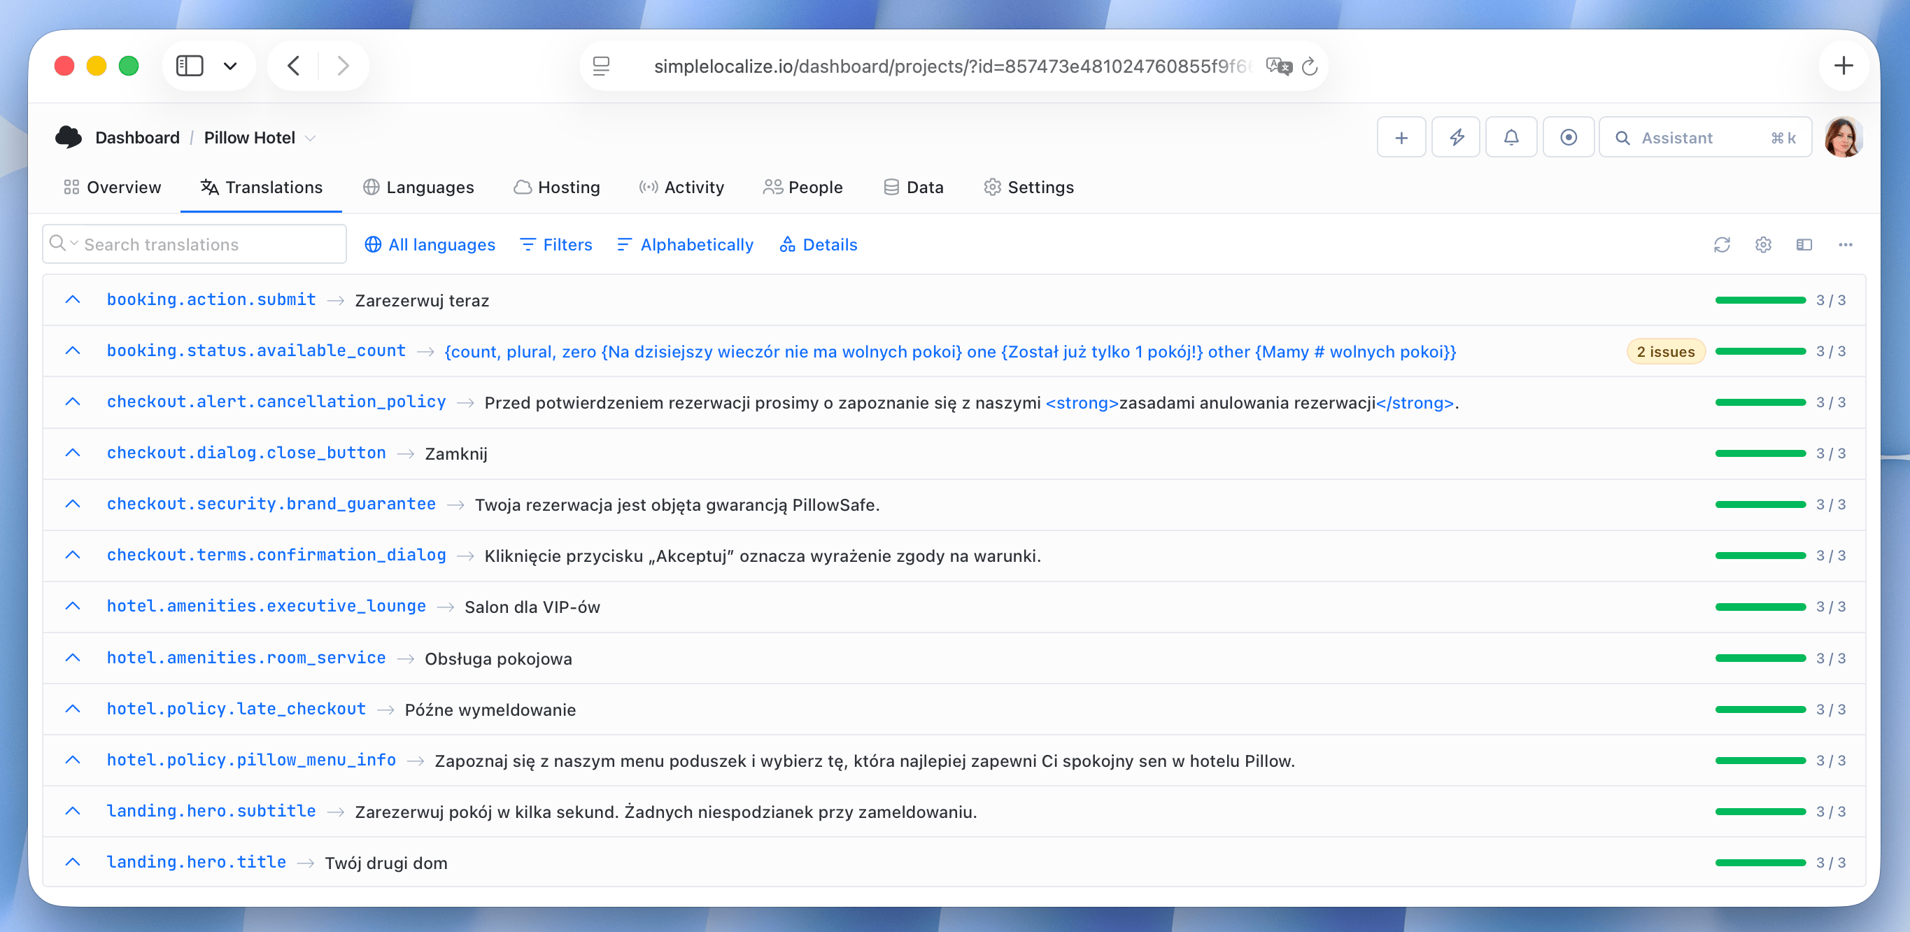Image resolution: width=1910 pixels, height=932 pixels.
Task: Reload the page from the address bar
Action: coord(1310,66)
